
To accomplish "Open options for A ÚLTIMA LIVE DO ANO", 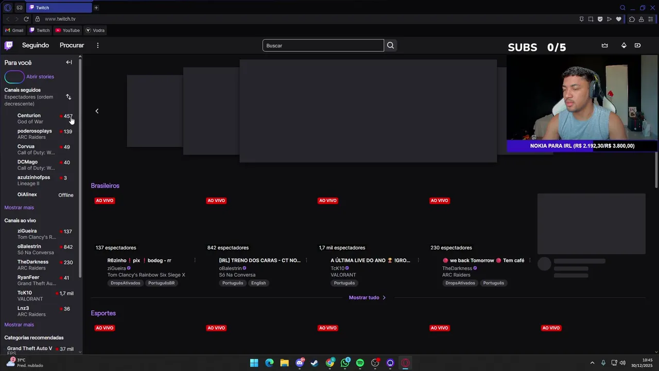I will (418, 260).
